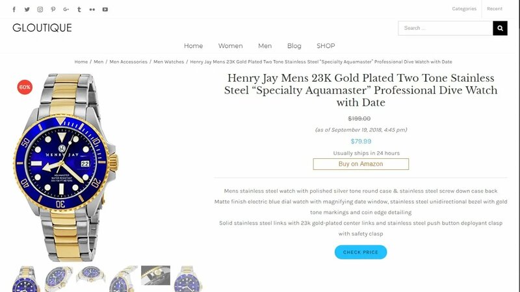
Task: Open the Flickr social icon
Action: [x=92, y=9]
